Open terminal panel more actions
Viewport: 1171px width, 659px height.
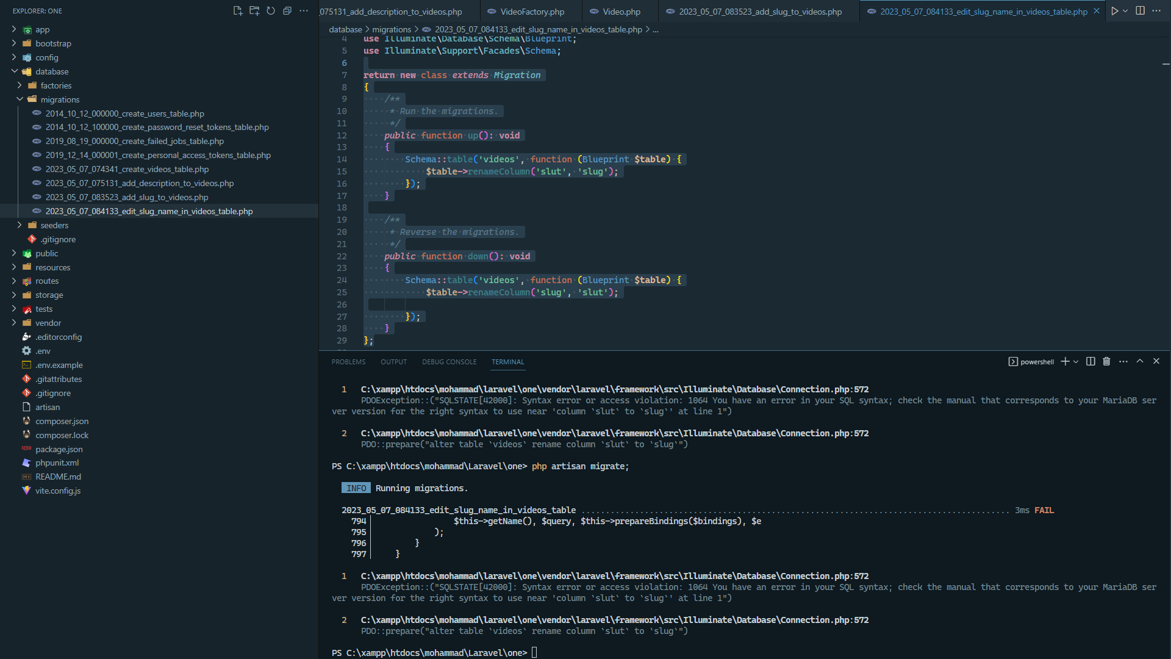pyautogui.click(x=1123, y=361)
